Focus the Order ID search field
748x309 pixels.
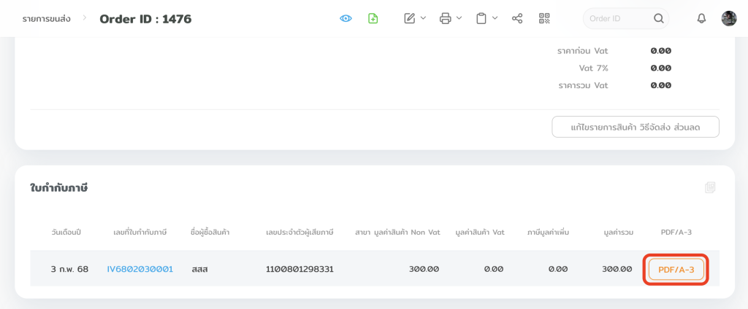(x=617, y=18)
